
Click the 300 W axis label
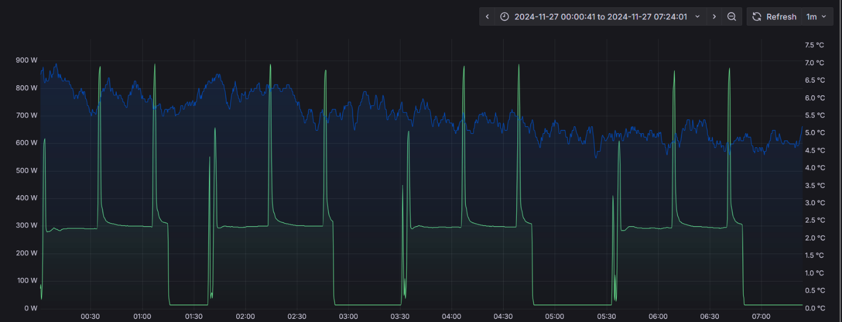click(26, 225)
